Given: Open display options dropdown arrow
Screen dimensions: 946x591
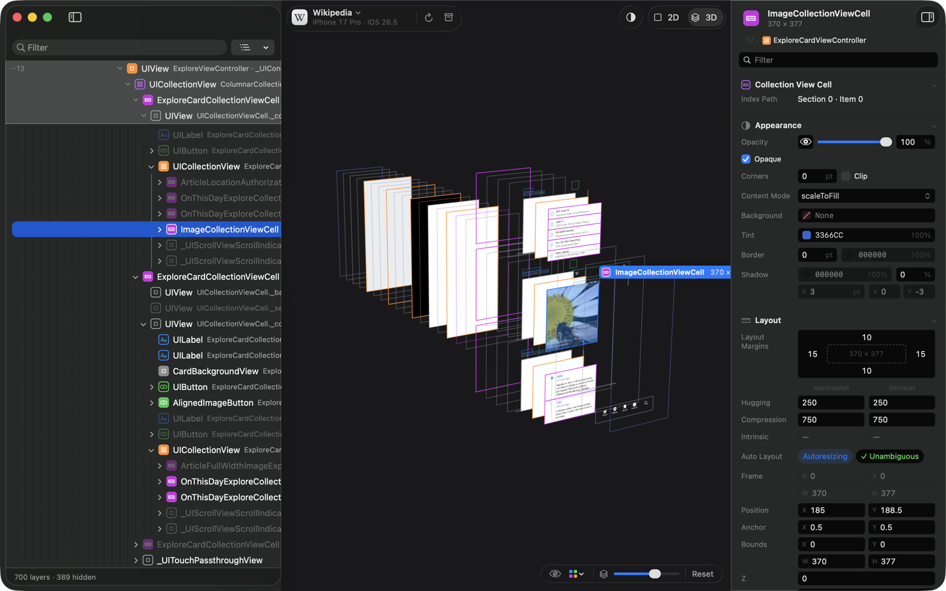Looking at the screenshot, I should click(x=582, y=574).
